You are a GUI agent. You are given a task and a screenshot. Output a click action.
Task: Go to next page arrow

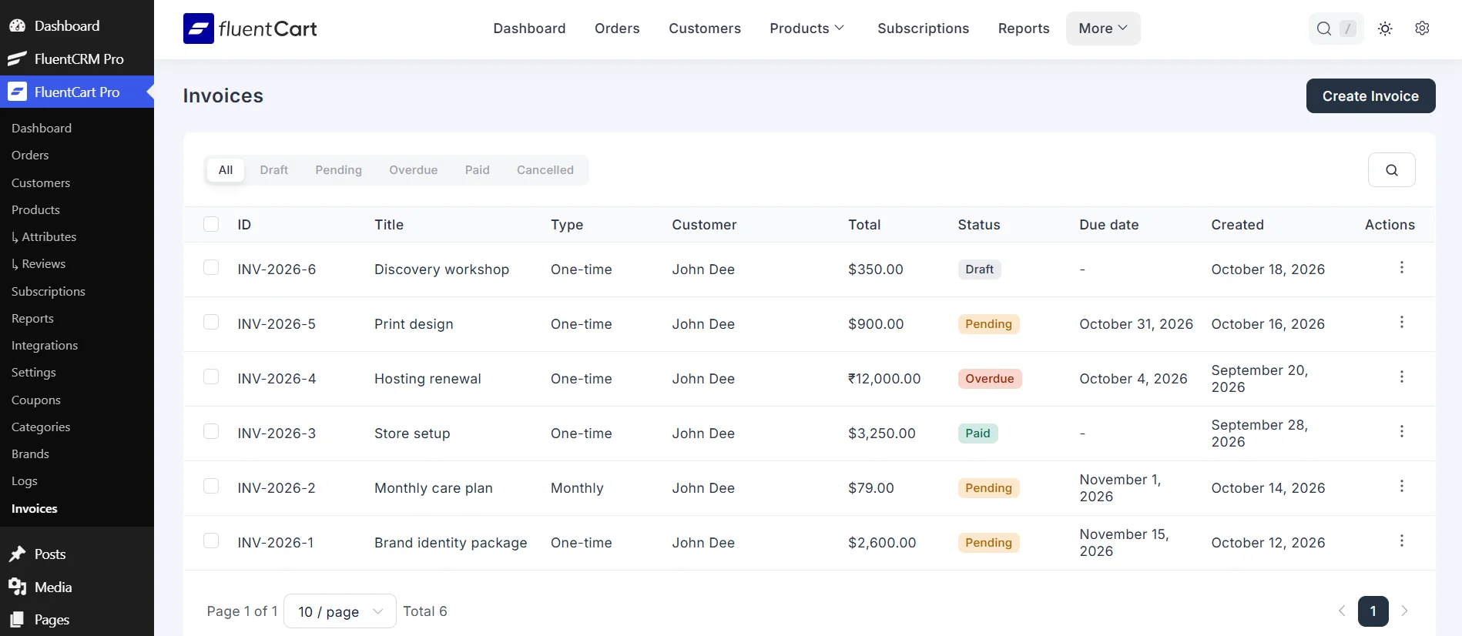click(x=1404, y=611)
